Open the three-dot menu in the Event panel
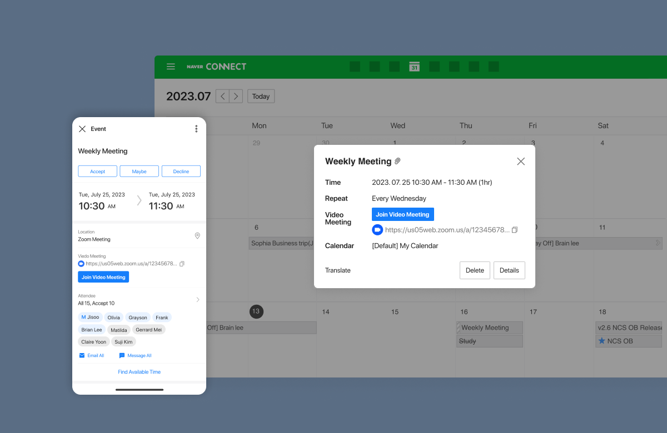The width and height of the screenshot is (667, 433). [x=196, y=128]
